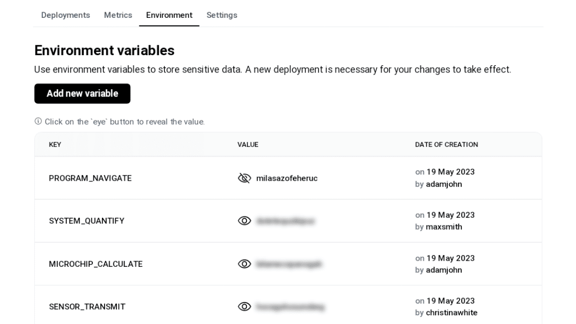Viewport: 576px width, 324px height.
Task: Go to the Settings tab
Action: tap(221, 15)
